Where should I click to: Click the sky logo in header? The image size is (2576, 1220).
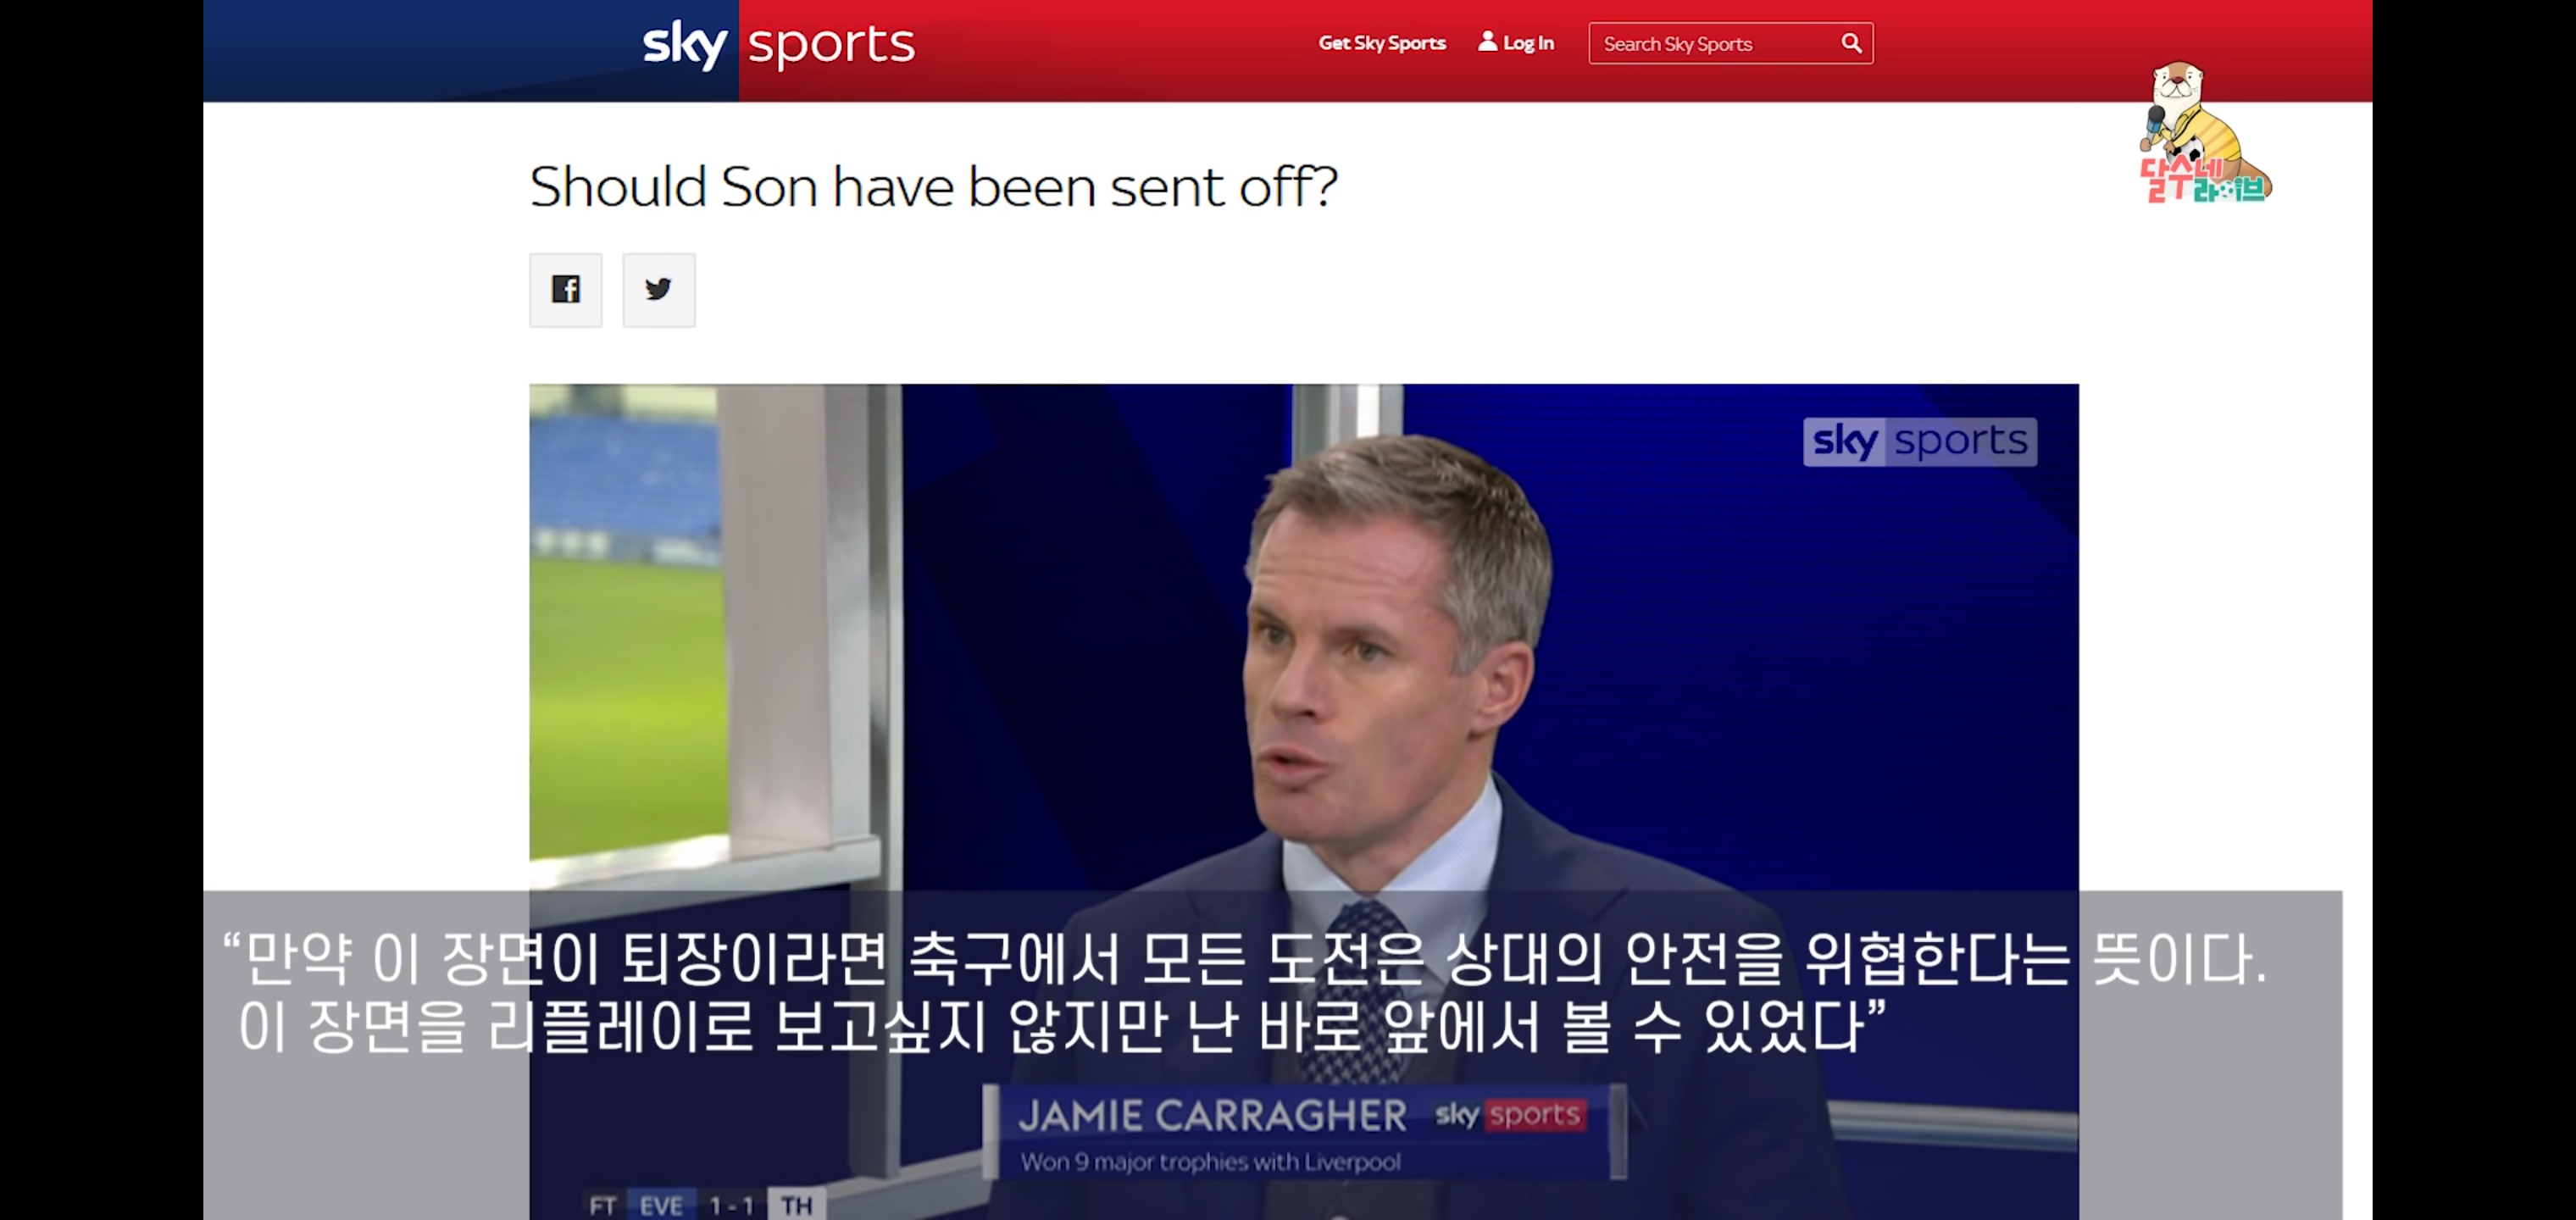tap(685, 45)
